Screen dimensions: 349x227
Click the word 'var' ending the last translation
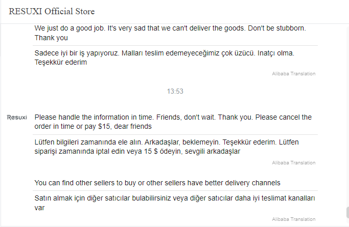point(39,208)
